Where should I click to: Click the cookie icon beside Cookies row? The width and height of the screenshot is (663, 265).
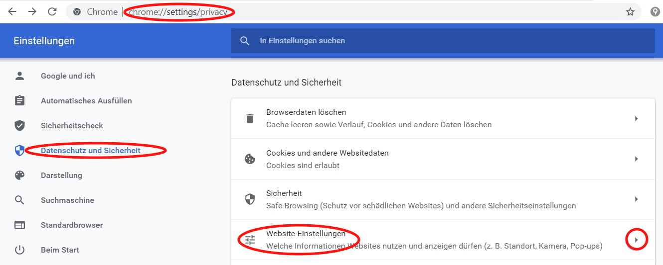point(250,159)
